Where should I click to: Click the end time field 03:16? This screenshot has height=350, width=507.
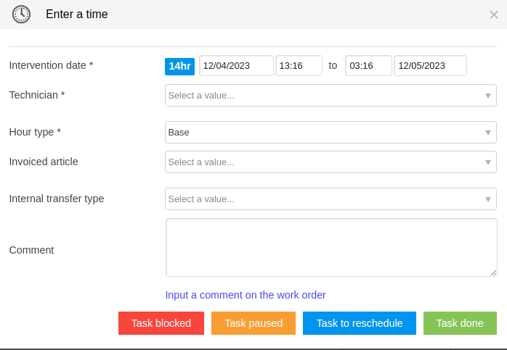pyautogui.click(x=368, y=66)
